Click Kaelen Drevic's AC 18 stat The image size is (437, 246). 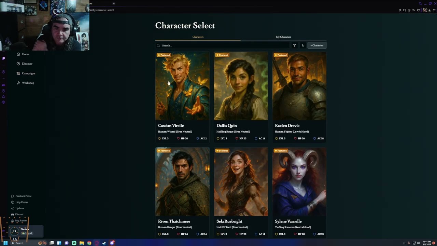(x=319, y=138)
